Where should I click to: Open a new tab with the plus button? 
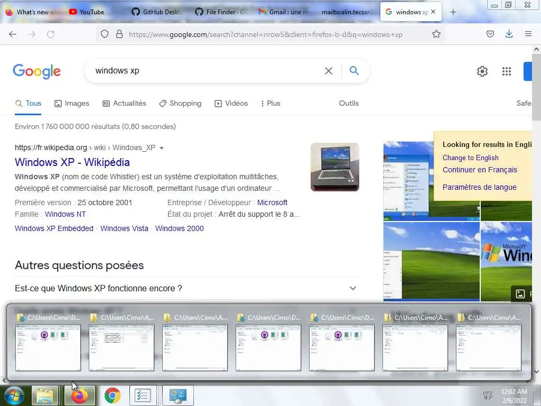[453, 12]
